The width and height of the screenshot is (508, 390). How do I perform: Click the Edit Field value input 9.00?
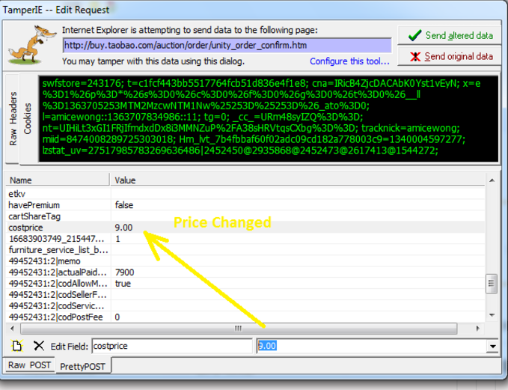372,346
